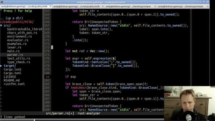
Task: Open the src/ folder entry
Action: coord(7,25)
